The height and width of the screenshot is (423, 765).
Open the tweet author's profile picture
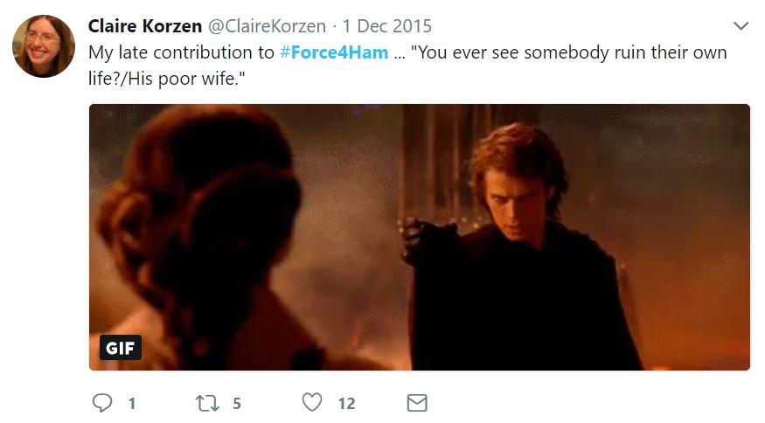coord(44,46)
